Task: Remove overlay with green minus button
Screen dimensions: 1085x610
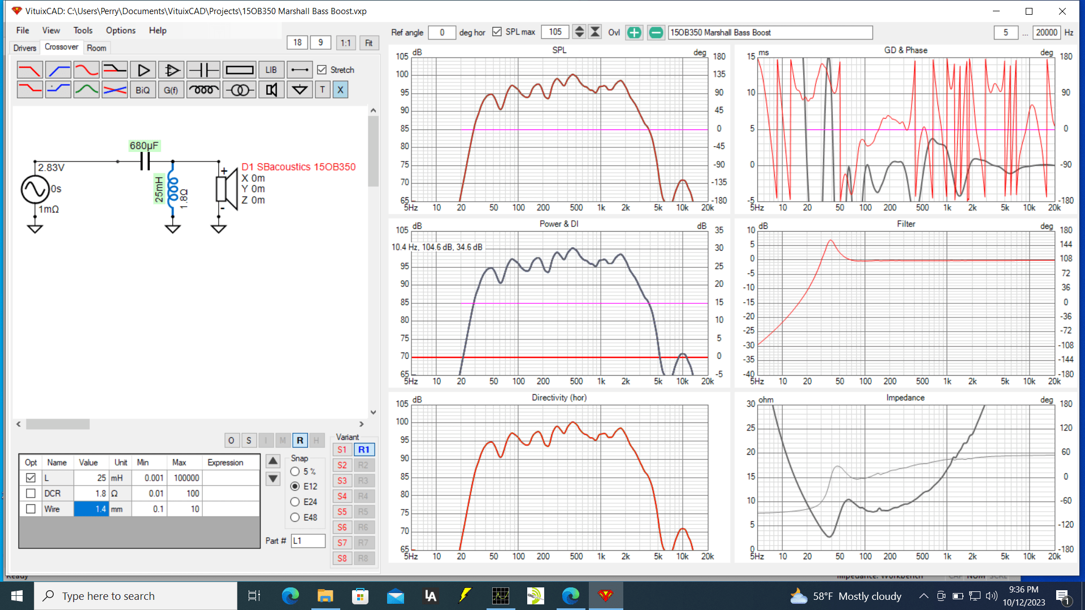Action: [656, 32]
